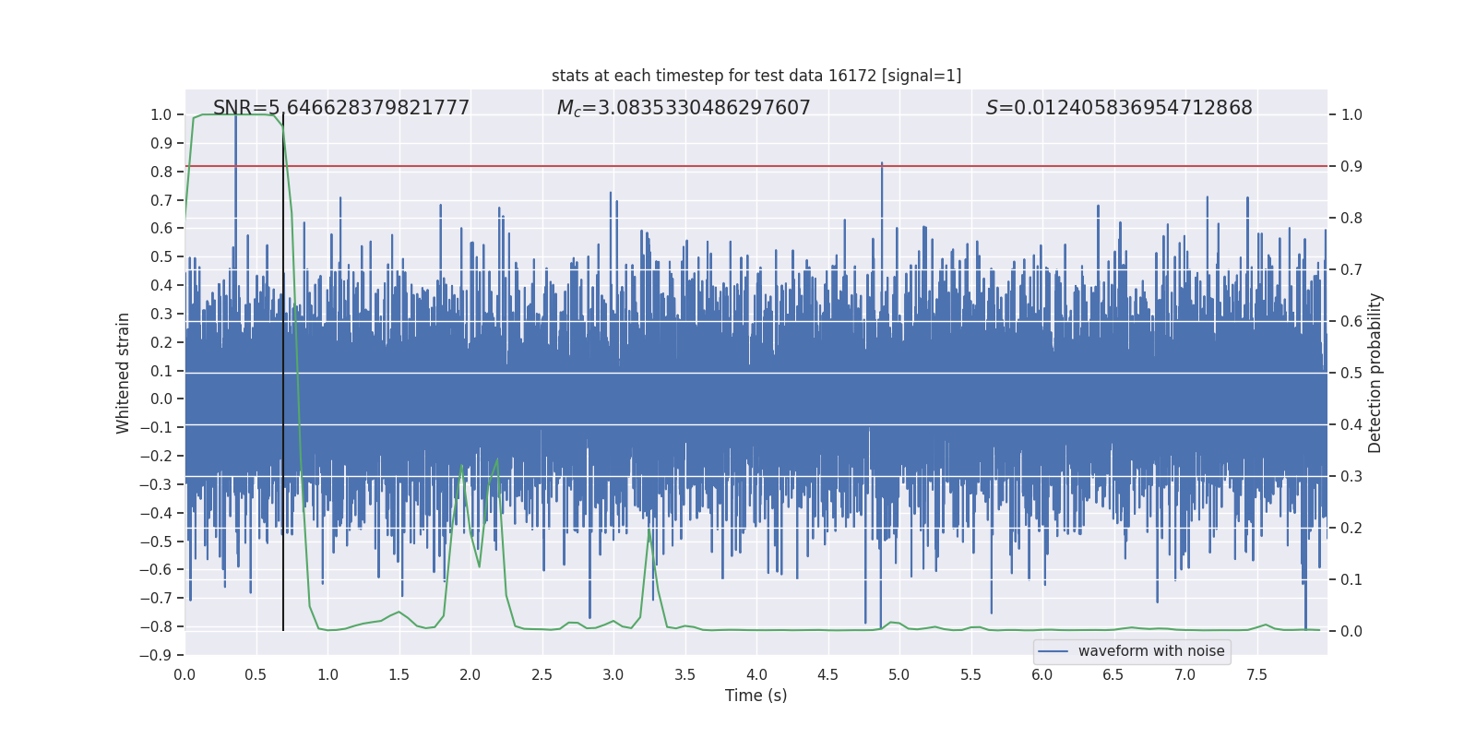Viewport: 1476px width, 738px height.
Task: Click the 0.1 tick on right probability axis
Action: coord(1351,580)
